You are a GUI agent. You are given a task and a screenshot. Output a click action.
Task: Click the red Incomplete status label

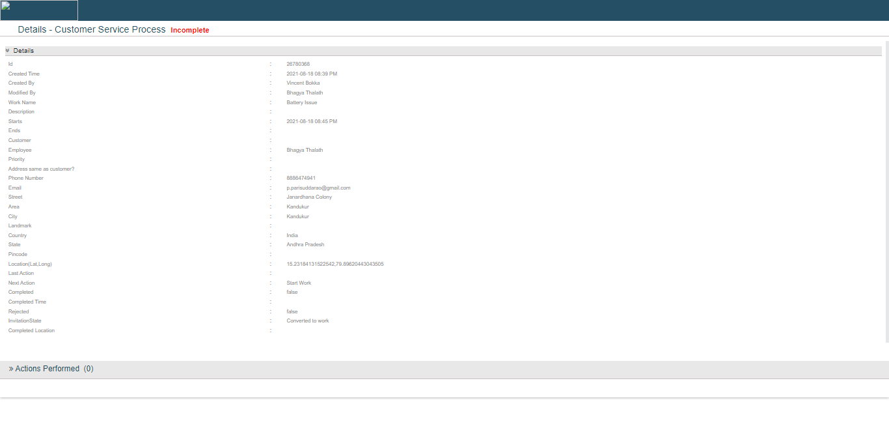pos(190,31)
